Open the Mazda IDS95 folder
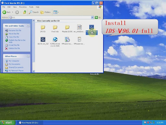 click(x=67, y=27)
